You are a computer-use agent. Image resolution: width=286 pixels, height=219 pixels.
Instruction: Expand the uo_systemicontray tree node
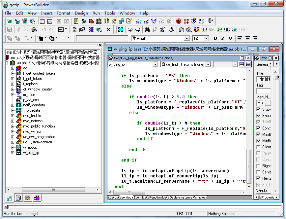click(13, 142)
